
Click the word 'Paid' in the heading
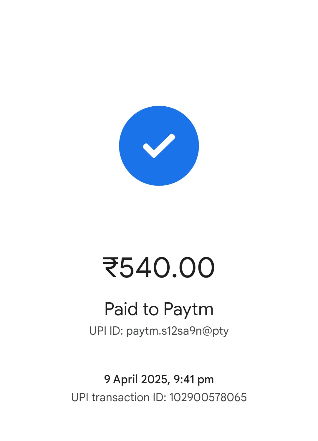121,309
